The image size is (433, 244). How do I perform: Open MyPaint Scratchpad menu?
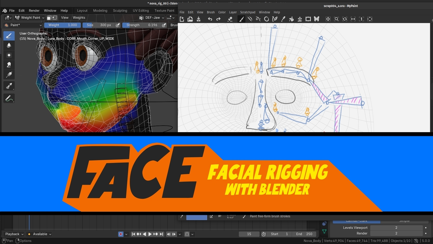click(248, 12)
